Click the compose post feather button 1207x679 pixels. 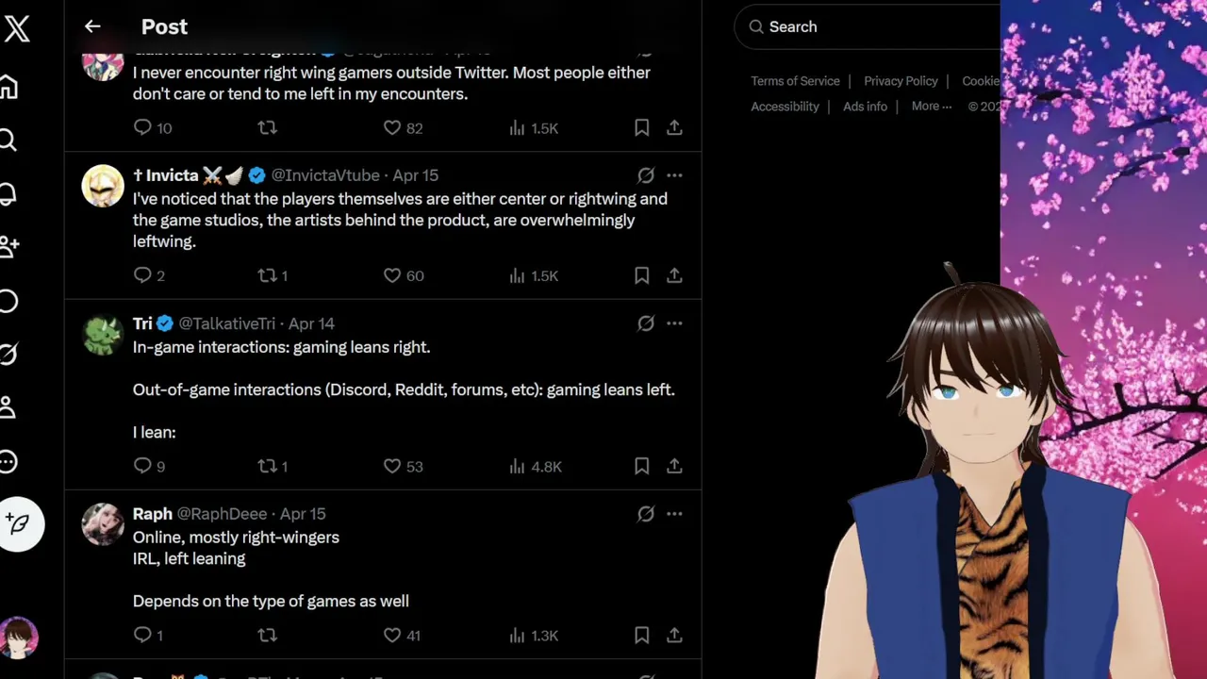[x=20, y=523]
